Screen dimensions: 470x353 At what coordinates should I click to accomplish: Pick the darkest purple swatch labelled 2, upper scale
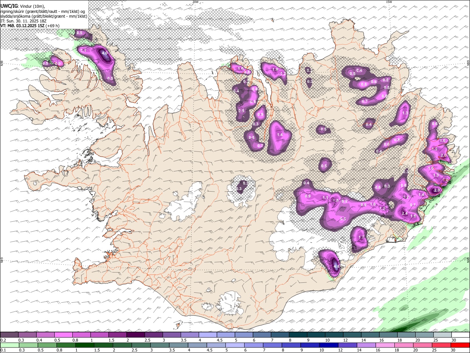(135, 335)
